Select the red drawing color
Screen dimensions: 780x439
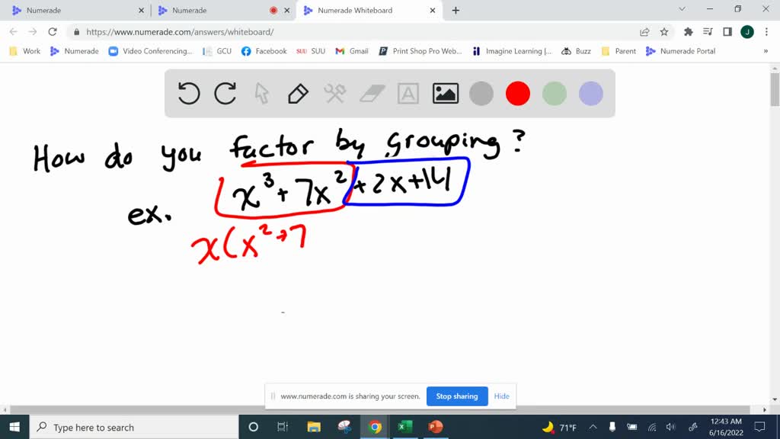pos(518,93)
